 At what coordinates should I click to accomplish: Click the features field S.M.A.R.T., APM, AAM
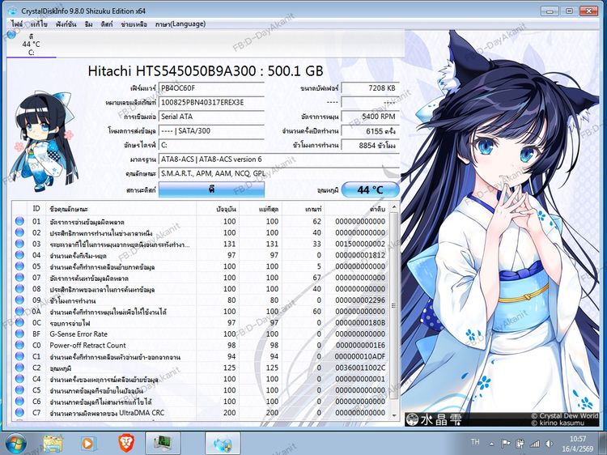278,173
